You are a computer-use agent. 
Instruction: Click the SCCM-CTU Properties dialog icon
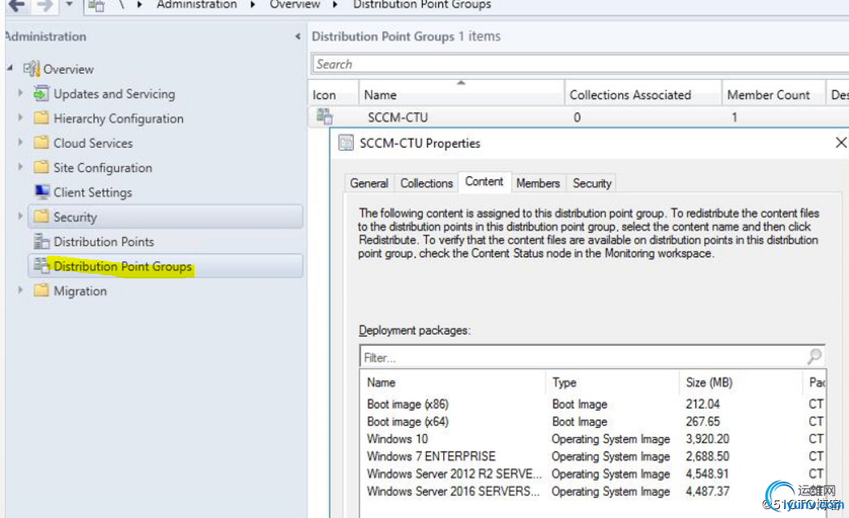point(346,143)
